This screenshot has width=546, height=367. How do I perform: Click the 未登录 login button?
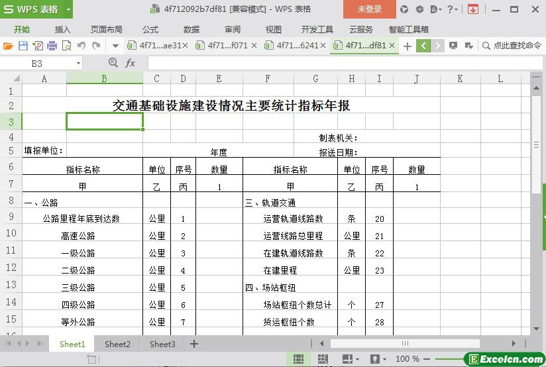point(370,9)
